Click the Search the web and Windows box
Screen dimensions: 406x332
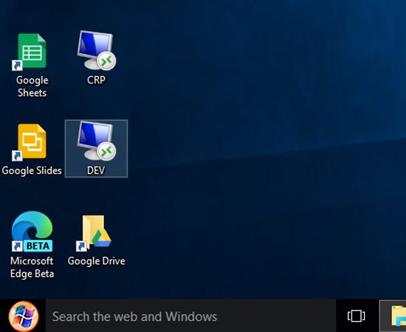tap(191, 316)
